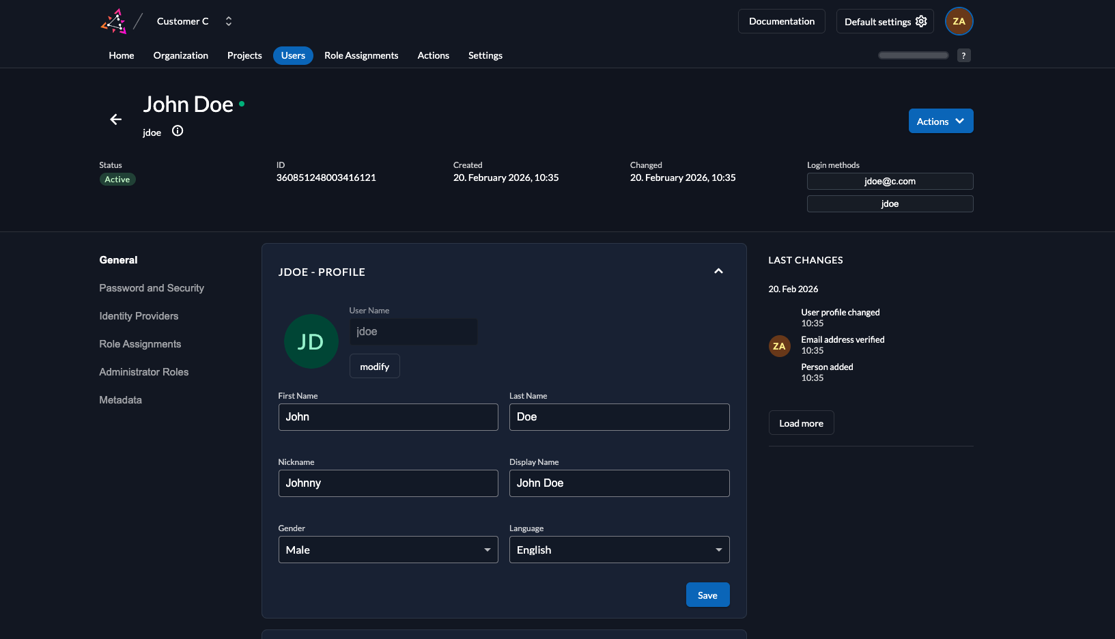
Task: Open the blue Actions dropdown button
Action: [x=940, y=121]
